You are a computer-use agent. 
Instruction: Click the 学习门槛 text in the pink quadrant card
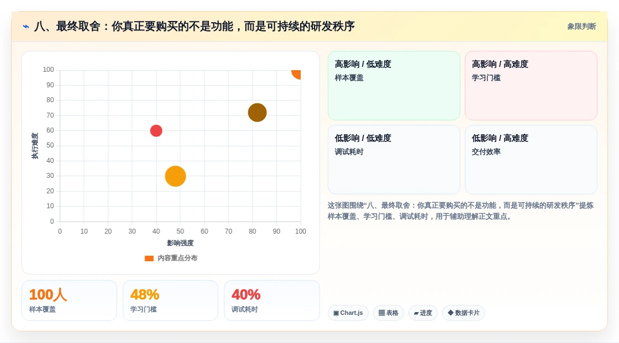[486, 78]
